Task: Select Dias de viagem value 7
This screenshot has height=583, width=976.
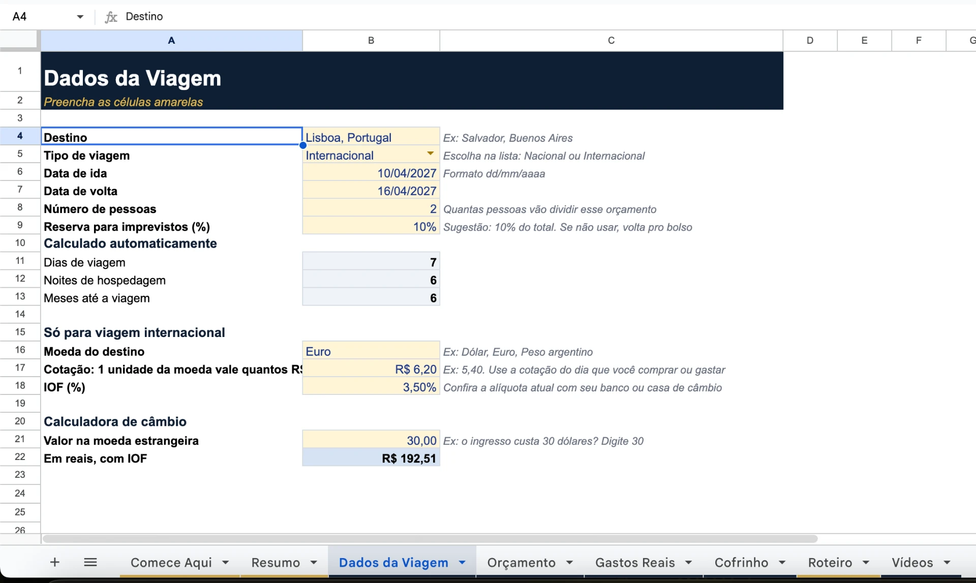Action: (371, 261)
